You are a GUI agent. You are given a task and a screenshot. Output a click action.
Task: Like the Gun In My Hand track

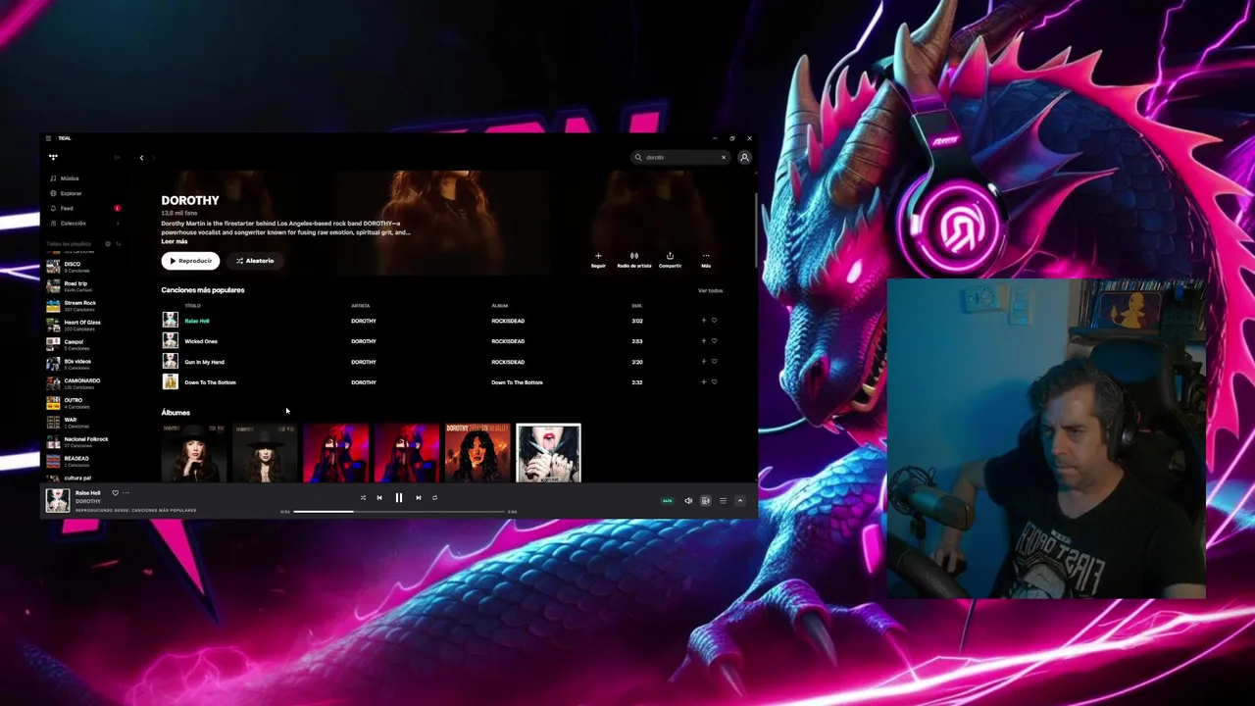pos(714,362)
